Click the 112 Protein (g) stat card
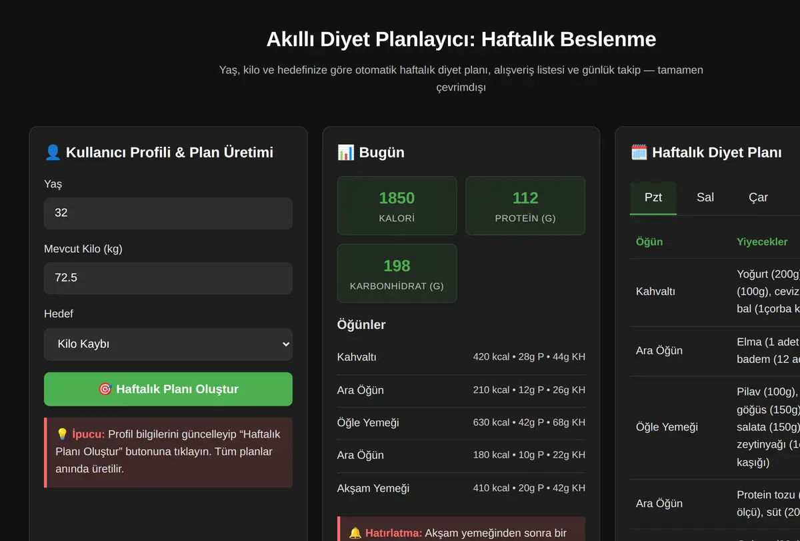800x541 pixels. click(525, 205)
